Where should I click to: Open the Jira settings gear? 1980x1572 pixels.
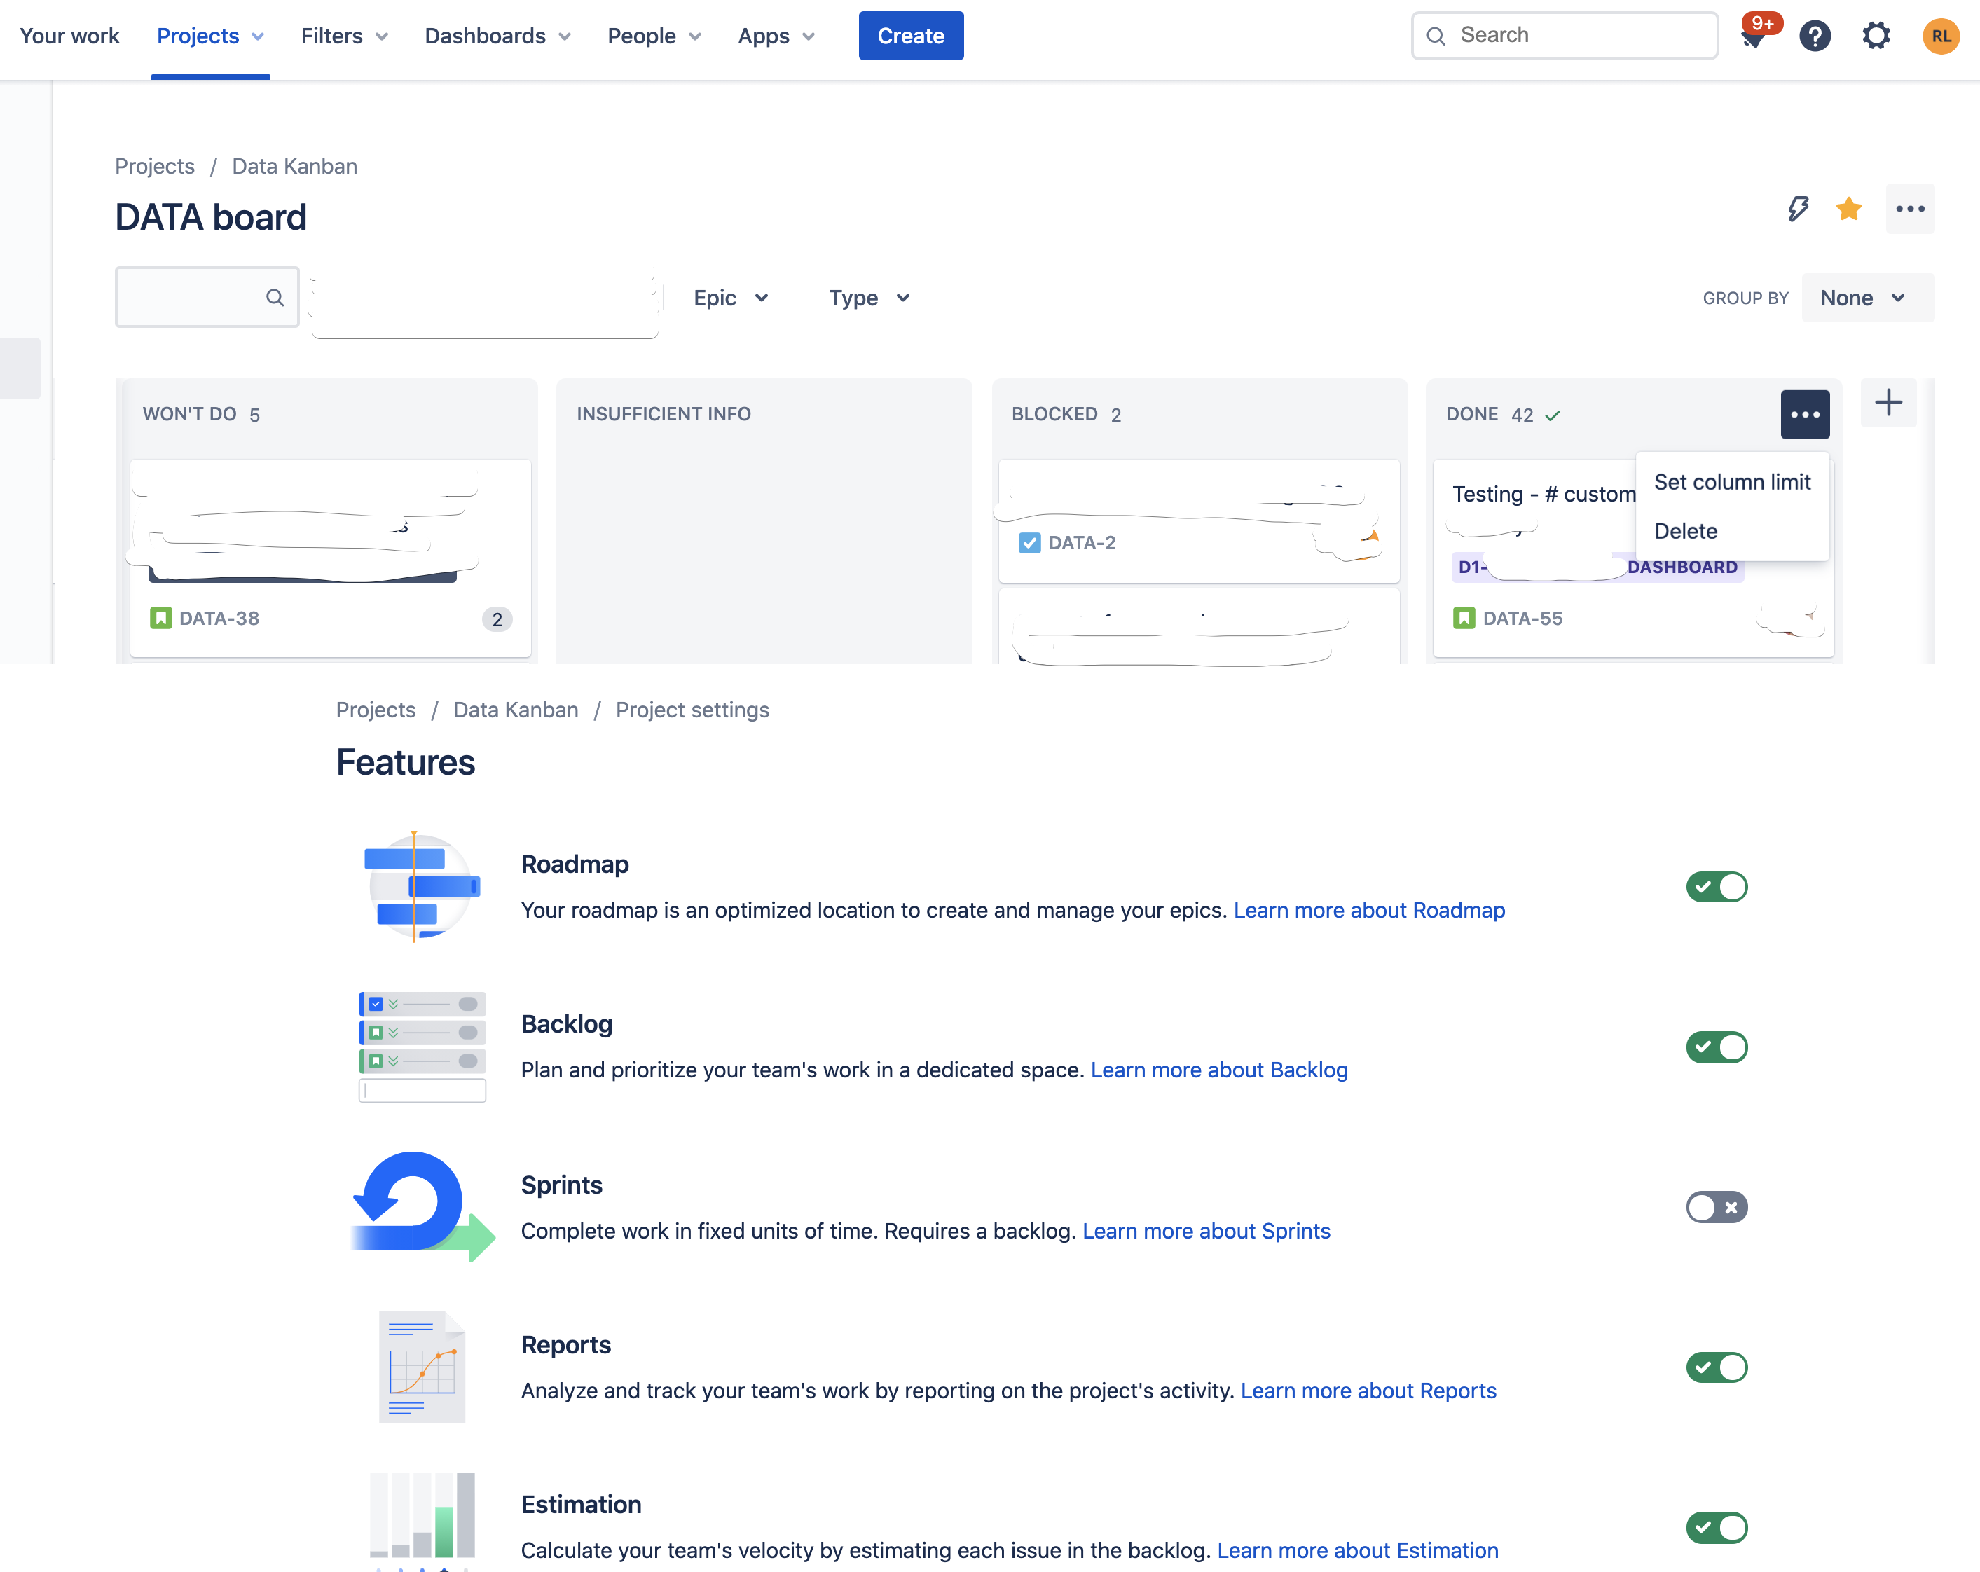(x=1876, y=36)
